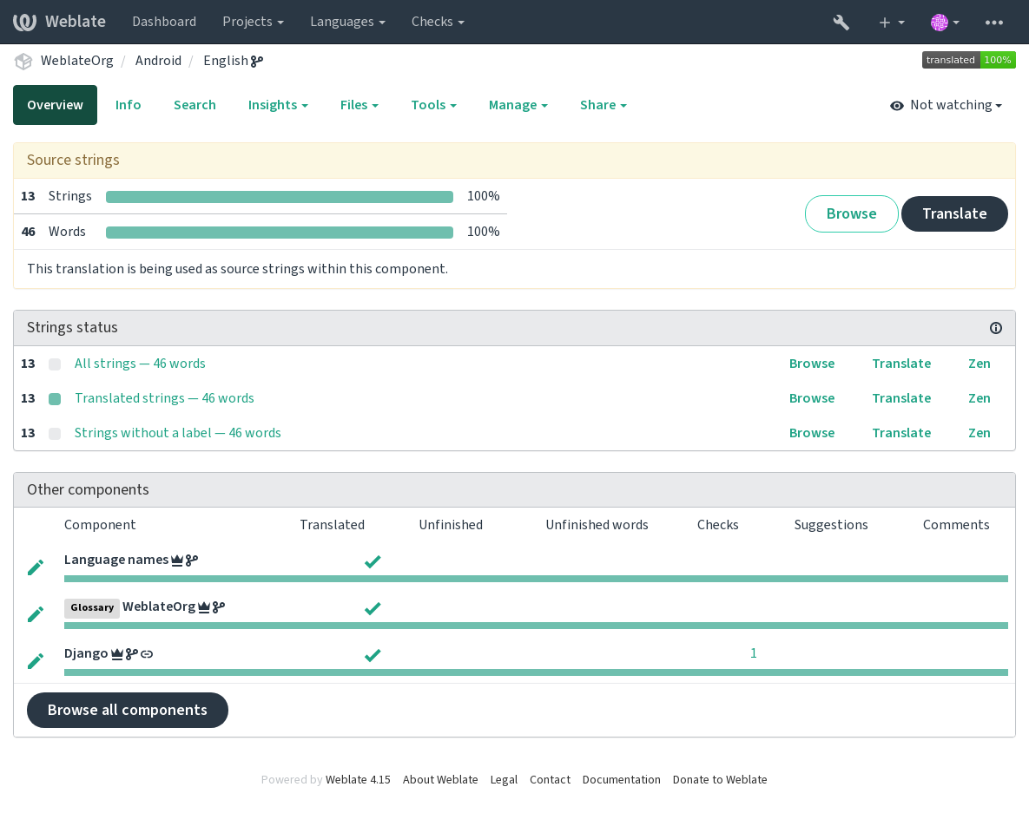Click the Translated strings green box
Viewport: 1029px width, 813px height.
click(x=55, y=398)
